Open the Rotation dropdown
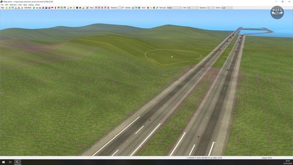 (211, 8)
